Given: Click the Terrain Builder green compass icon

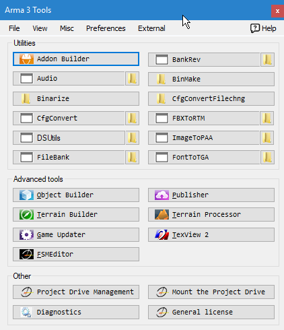Looking at the screenshot, I should tap(26, 215).
